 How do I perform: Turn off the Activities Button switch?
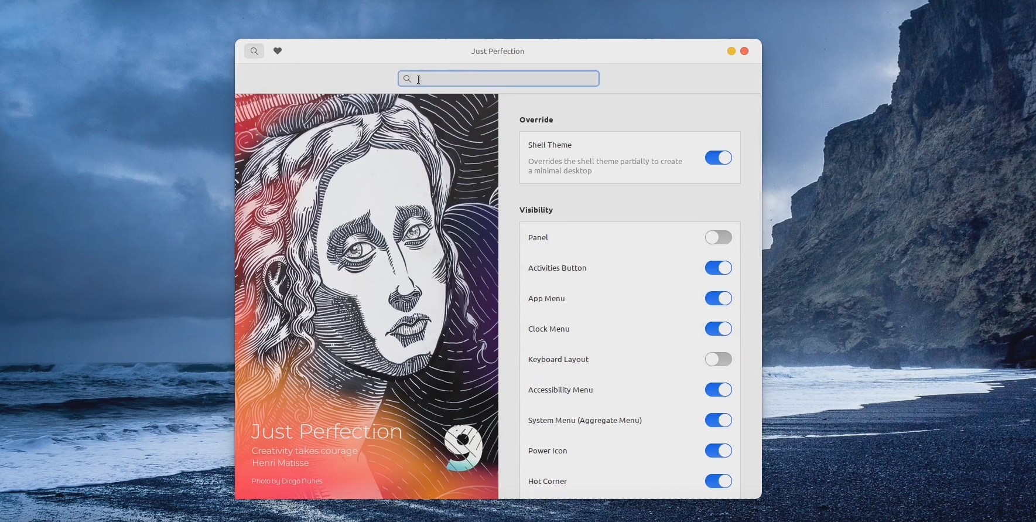718,268
